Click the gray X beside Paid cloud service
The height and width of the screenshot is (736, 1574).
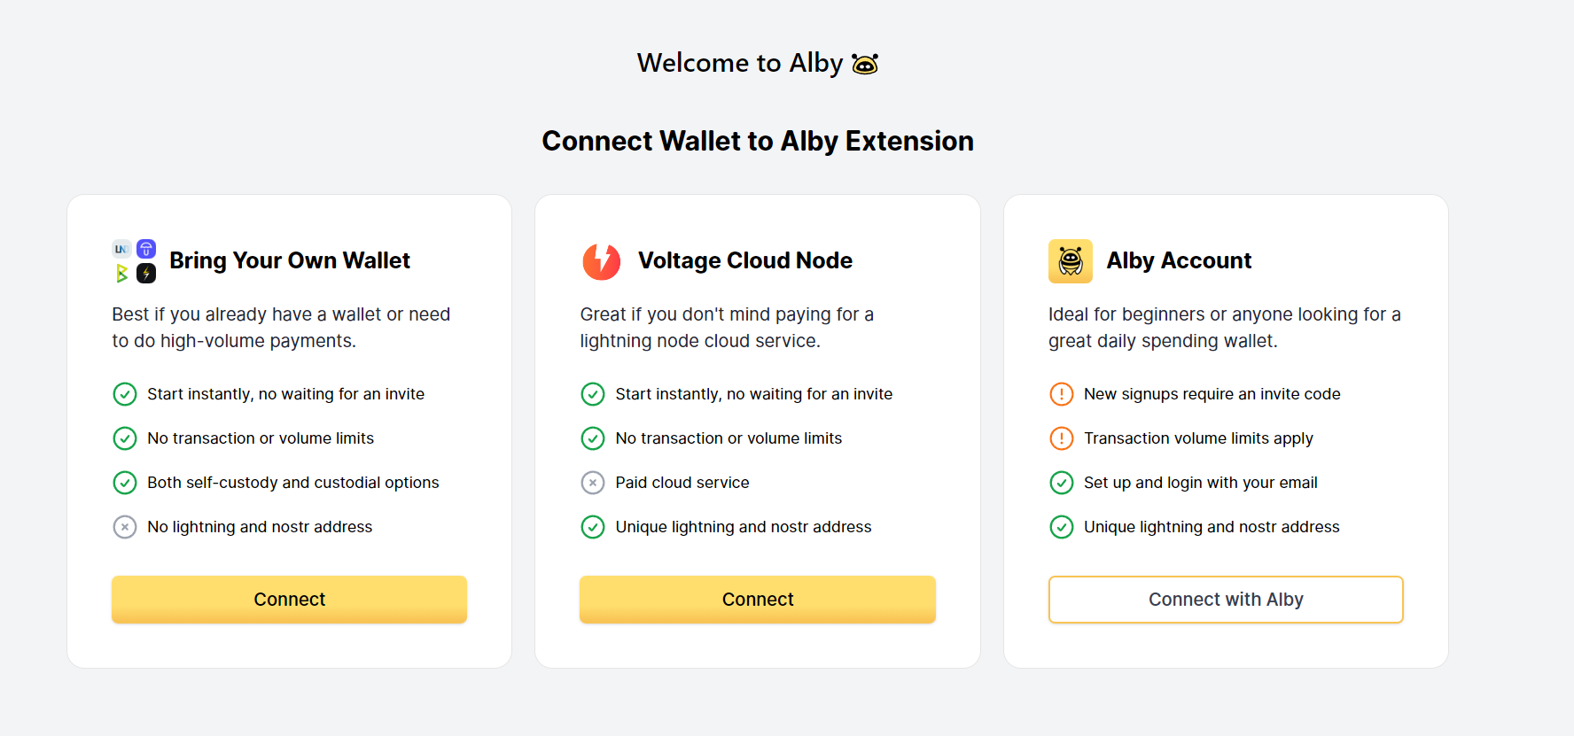[592, 483]
